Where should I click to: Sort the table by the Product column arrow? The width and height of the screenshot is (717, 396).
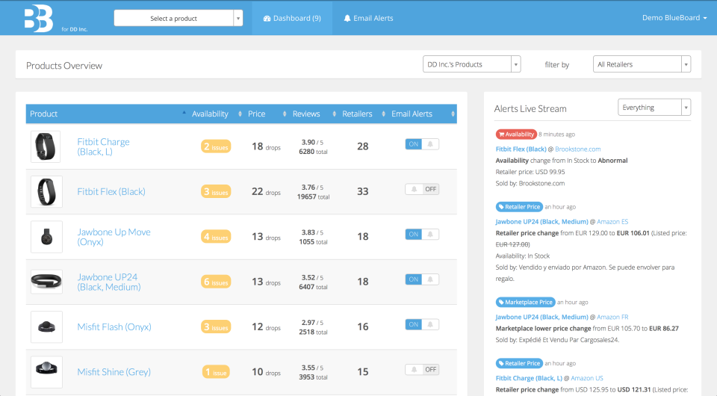point(184,114)
